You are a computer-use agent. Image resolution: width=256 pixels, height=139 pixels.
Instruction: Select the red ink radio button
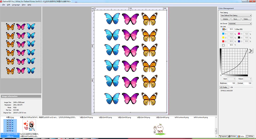pyautogui.click(x=225, y=41)
